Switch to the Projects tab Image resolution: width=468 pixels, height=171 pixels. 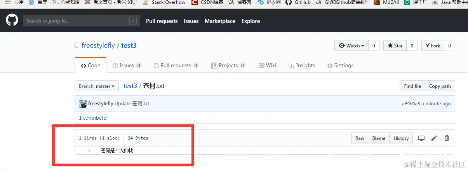[x=228, y=65]
